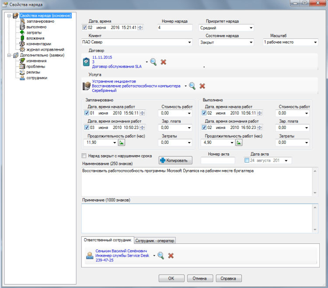The width and height of the screenshot is (328, 288).
Task: Open the small dropdown arrow next to the contract
Action: click(147, 62)
